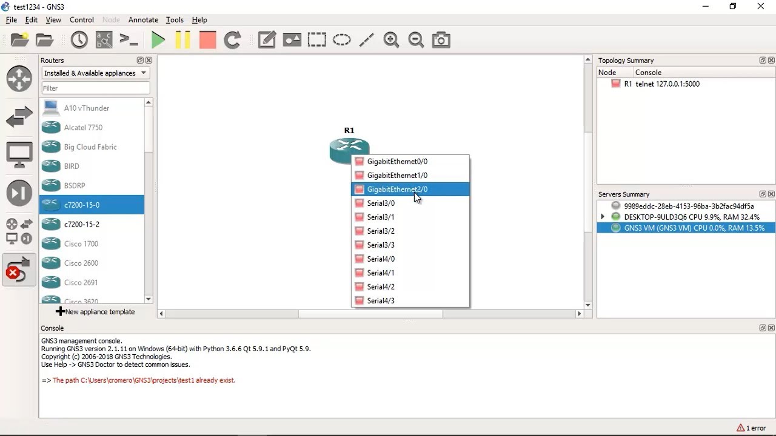This screenshot has height=436, width=776.
Task: Cancel the add a link tool
Action: [x=19, y=270]
